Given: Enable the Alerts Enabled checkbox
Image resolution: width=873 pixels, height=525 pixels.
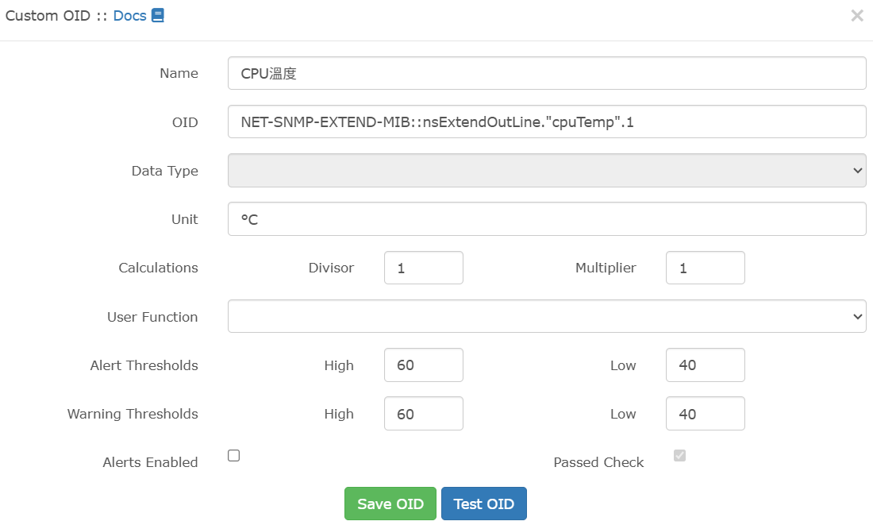Looking at the screenshot, I should click(234, 456).
